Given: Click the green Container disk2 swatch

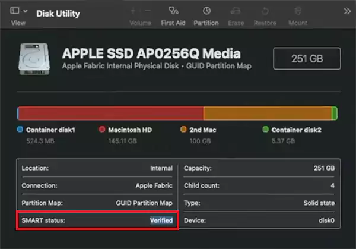Looking at the screenshot, I should coord(265,129).
